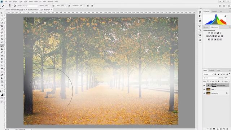Toggle layer filtering on or off
231x130 pixels.
(x=230, y=74)
